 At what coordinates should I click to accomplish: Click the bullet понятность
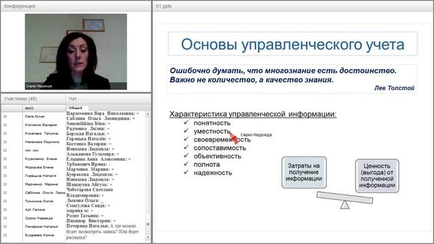pyautogui.click(x=212, y=123)
